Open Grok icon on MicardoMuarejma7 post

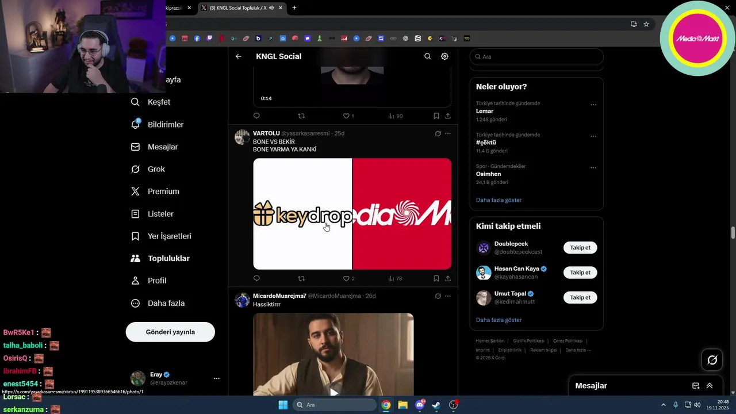(x=438, y=296)
